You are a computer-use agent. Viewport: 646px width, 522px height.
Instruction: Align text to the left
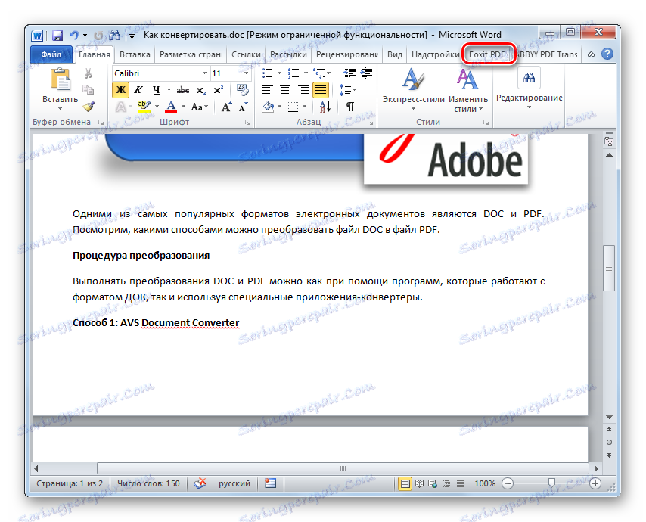pos(268,90)
